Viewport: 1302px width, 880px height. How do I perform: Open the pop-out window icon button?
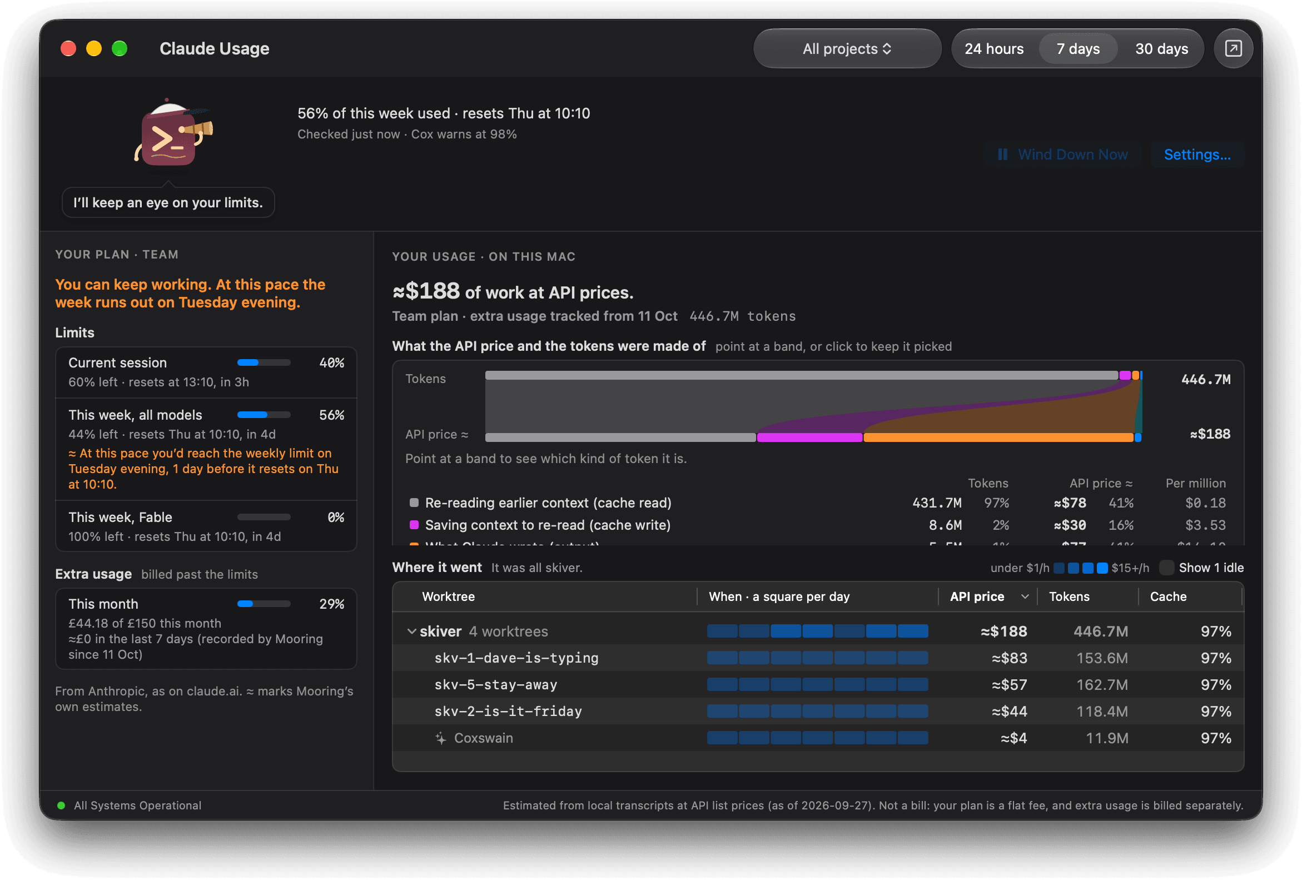1233,49
